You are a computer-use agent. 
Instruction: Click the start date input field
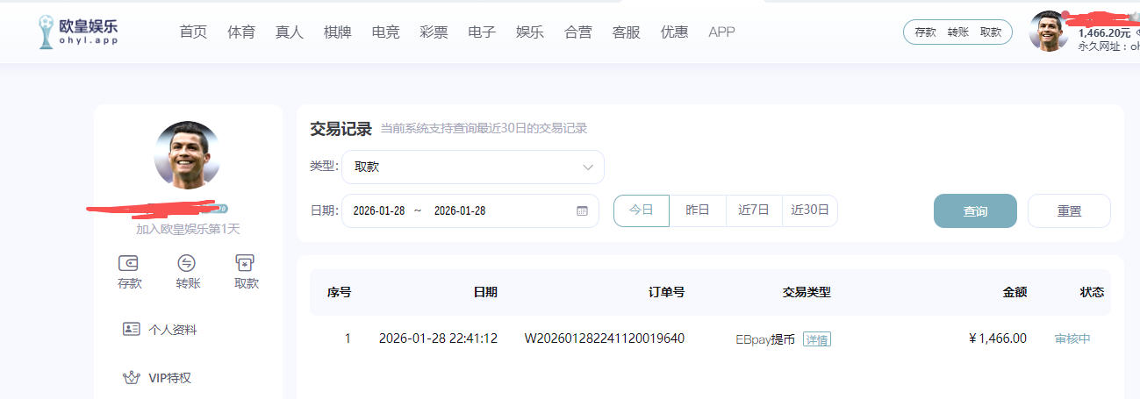point(379,211)
